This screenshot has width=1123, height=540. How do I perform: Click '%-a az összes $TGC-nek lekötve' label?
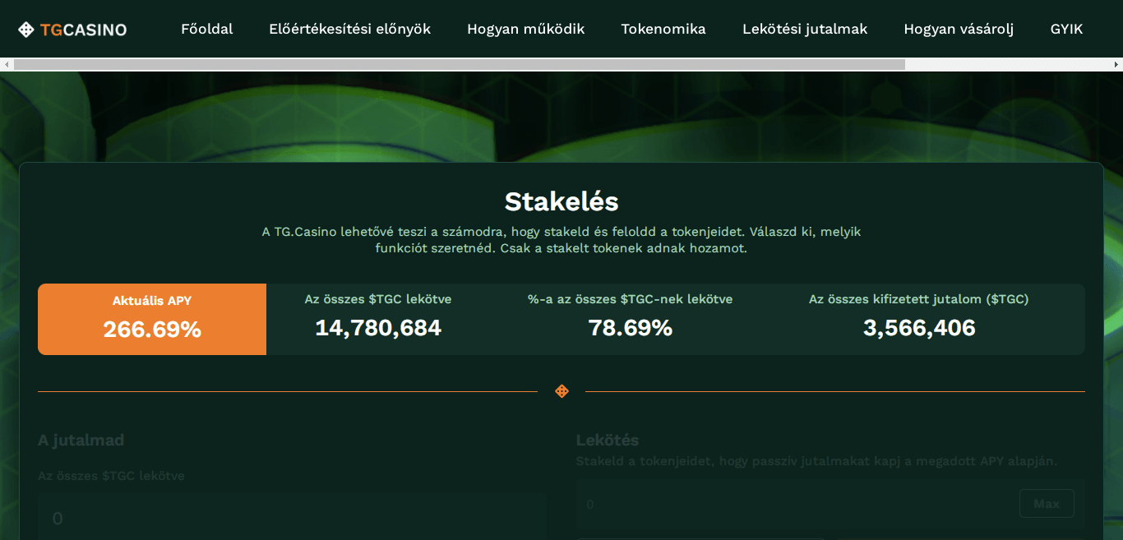point(631,299)
